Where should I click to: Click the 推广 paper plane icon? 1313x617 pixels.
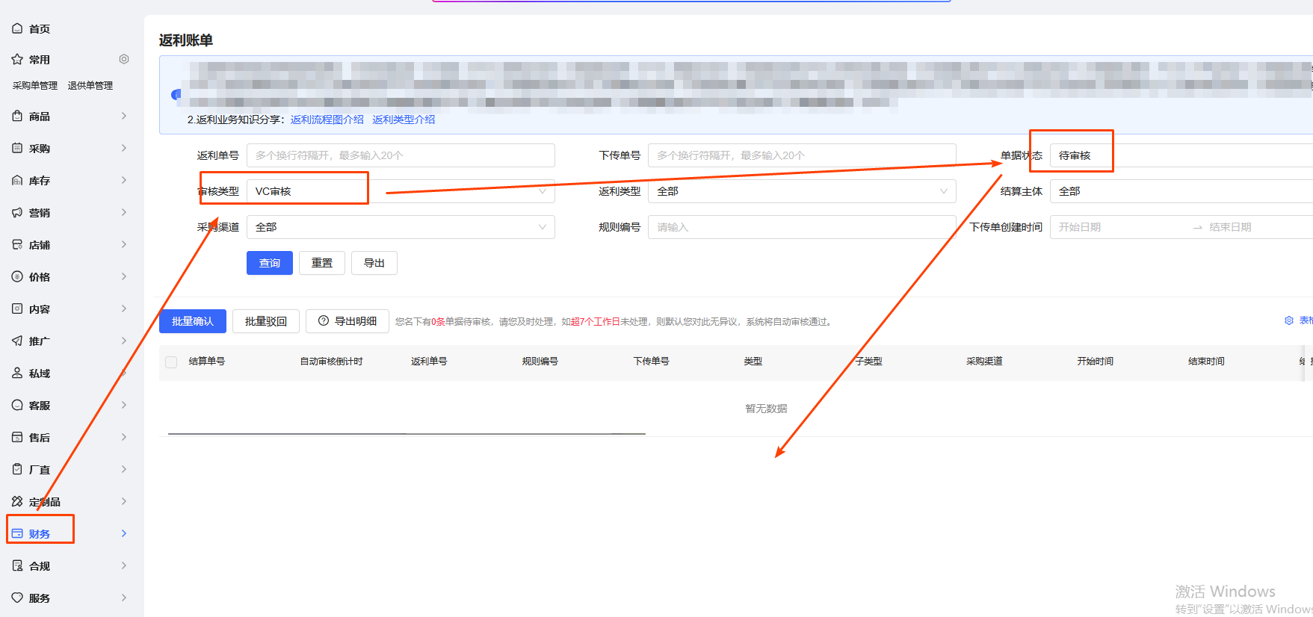pos(17,341)
